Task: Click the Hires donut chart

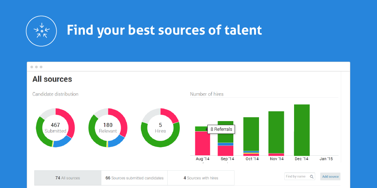Action: 160,128
